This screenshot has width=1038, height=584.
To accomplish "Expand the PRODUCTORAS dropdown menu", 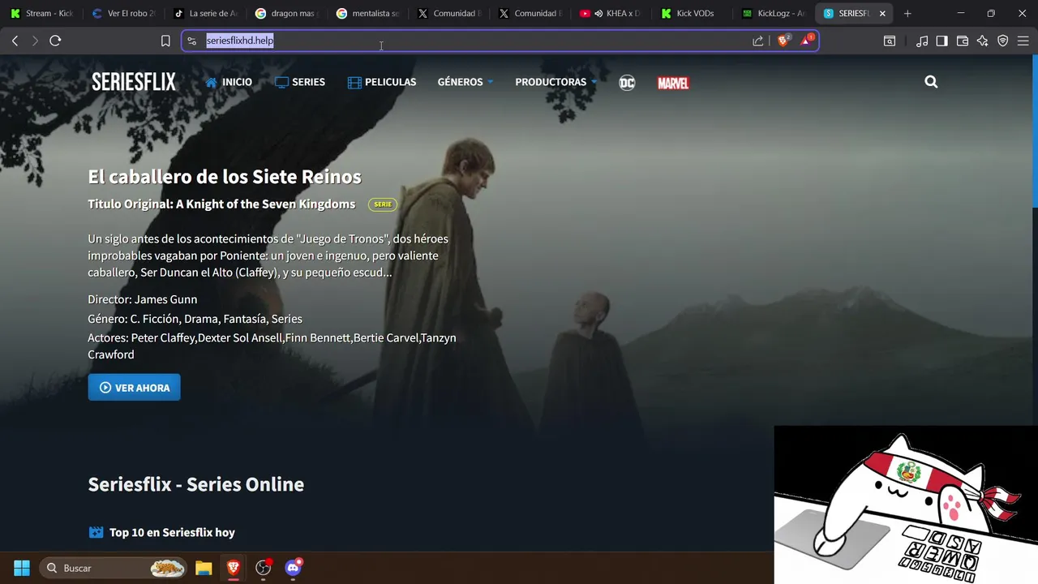I will pyautogui.click(x=556, y=82).
